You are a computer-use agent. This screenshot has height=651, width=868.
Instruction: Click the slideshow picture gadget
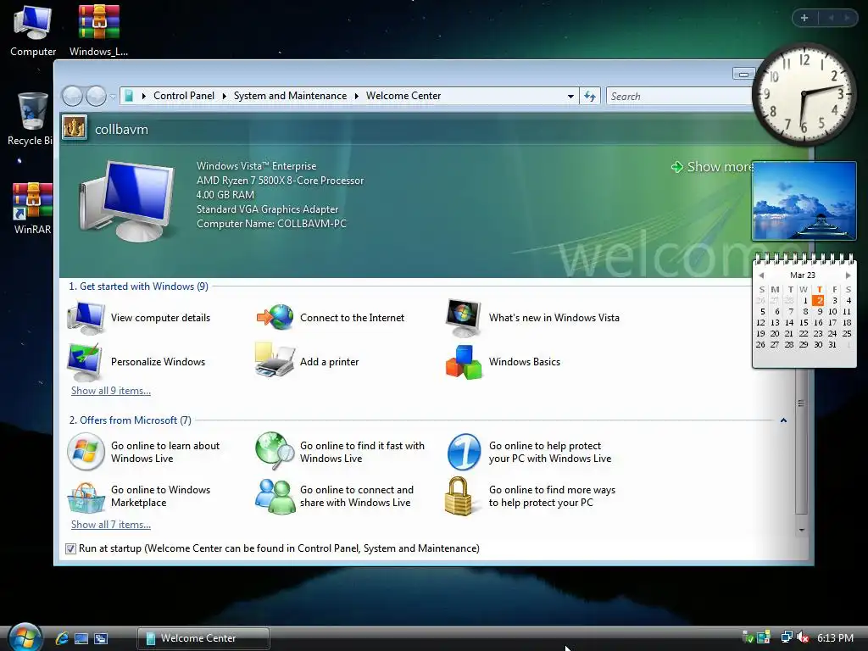point(804,201)
